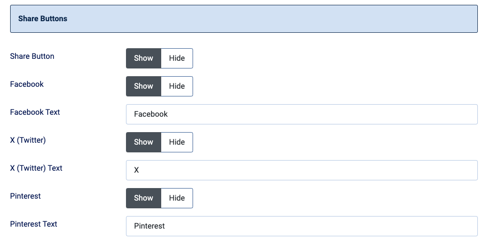The height and width of the screenshot is (244, 487).
Task: Click the Facebook field label
Action: pyautogui.click(x=27, y=84)
